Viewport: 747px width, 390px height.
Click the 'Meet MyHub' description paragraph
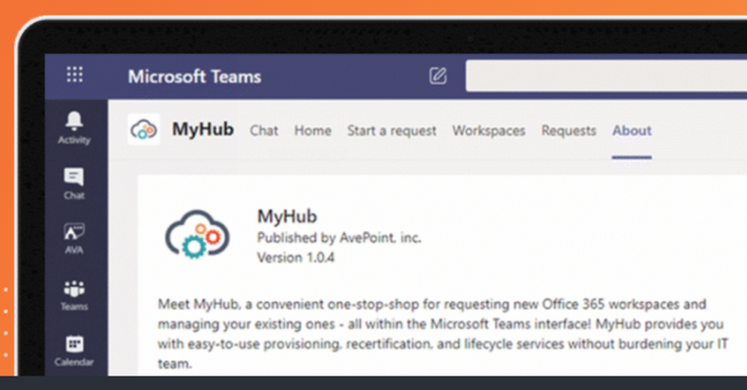[443, 334]
